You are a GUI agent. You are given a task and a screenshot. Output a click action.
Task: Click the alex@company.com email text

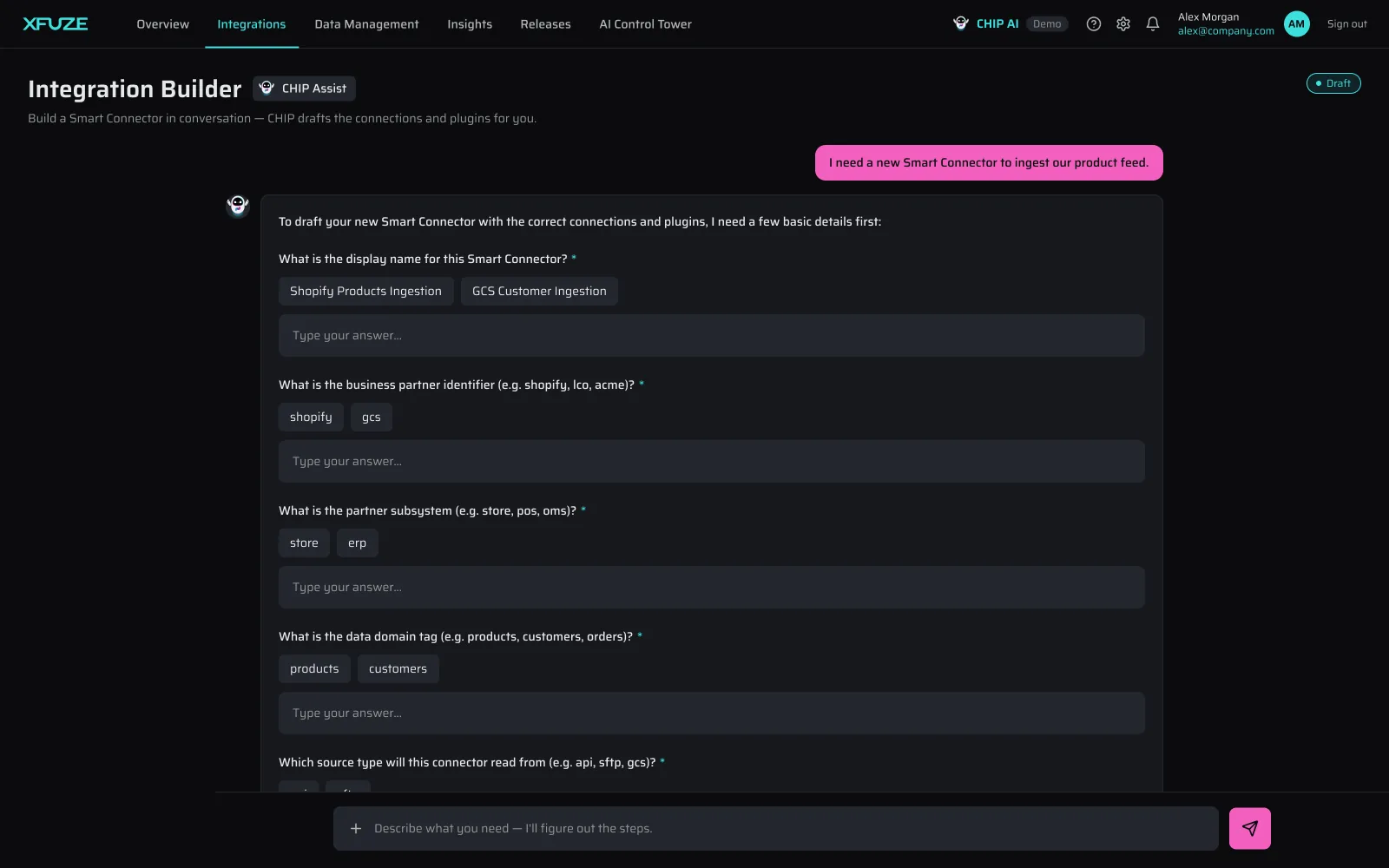pos(1226,31)
